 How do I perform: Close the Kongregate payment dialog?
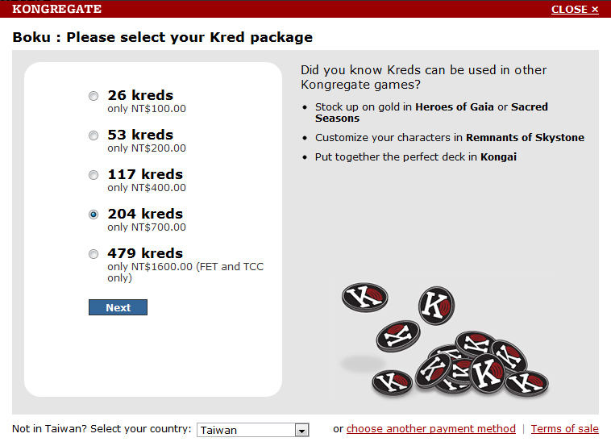click(x=575, y=10)
